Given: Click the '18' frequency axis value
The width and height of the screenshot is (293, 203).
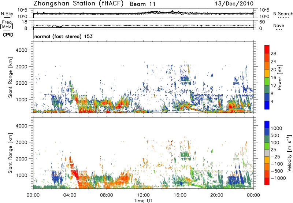Looking at the screenshot, I should [x=25, y=22].
